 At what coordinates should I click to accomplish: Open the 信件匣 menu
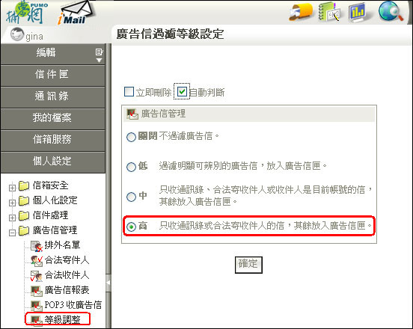[52, 75]
